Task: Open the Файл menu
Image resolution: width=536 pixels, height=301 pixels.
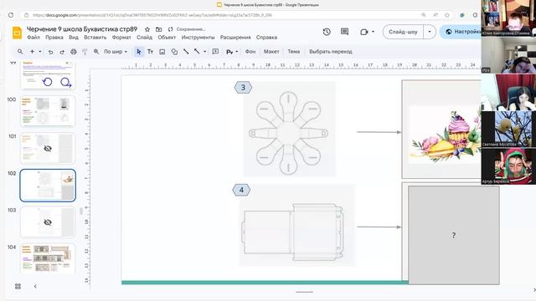Action: coord(33,37)
